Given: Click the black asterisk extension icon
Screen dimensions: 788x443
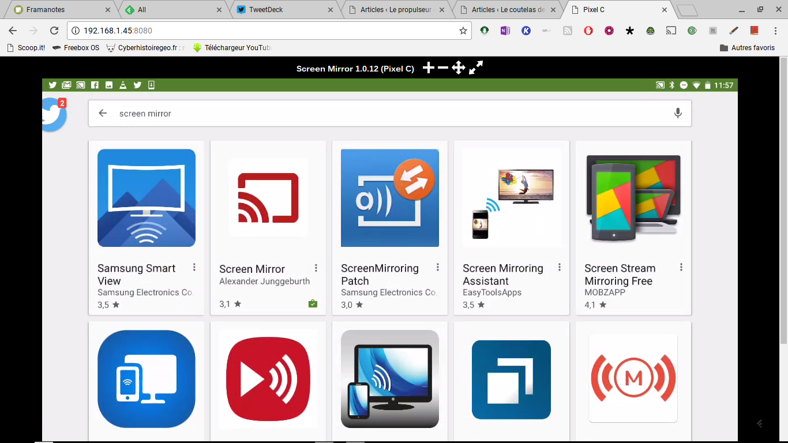Looking at the screenshot, I should coord(630,31).
